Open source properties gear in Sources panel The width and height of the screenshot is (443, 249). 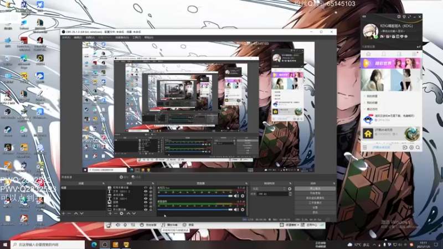(121, 214)
